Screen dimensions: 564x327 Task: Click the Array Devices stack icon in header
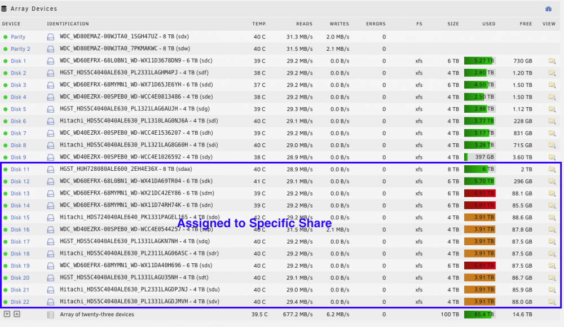(x=4, y=8)
